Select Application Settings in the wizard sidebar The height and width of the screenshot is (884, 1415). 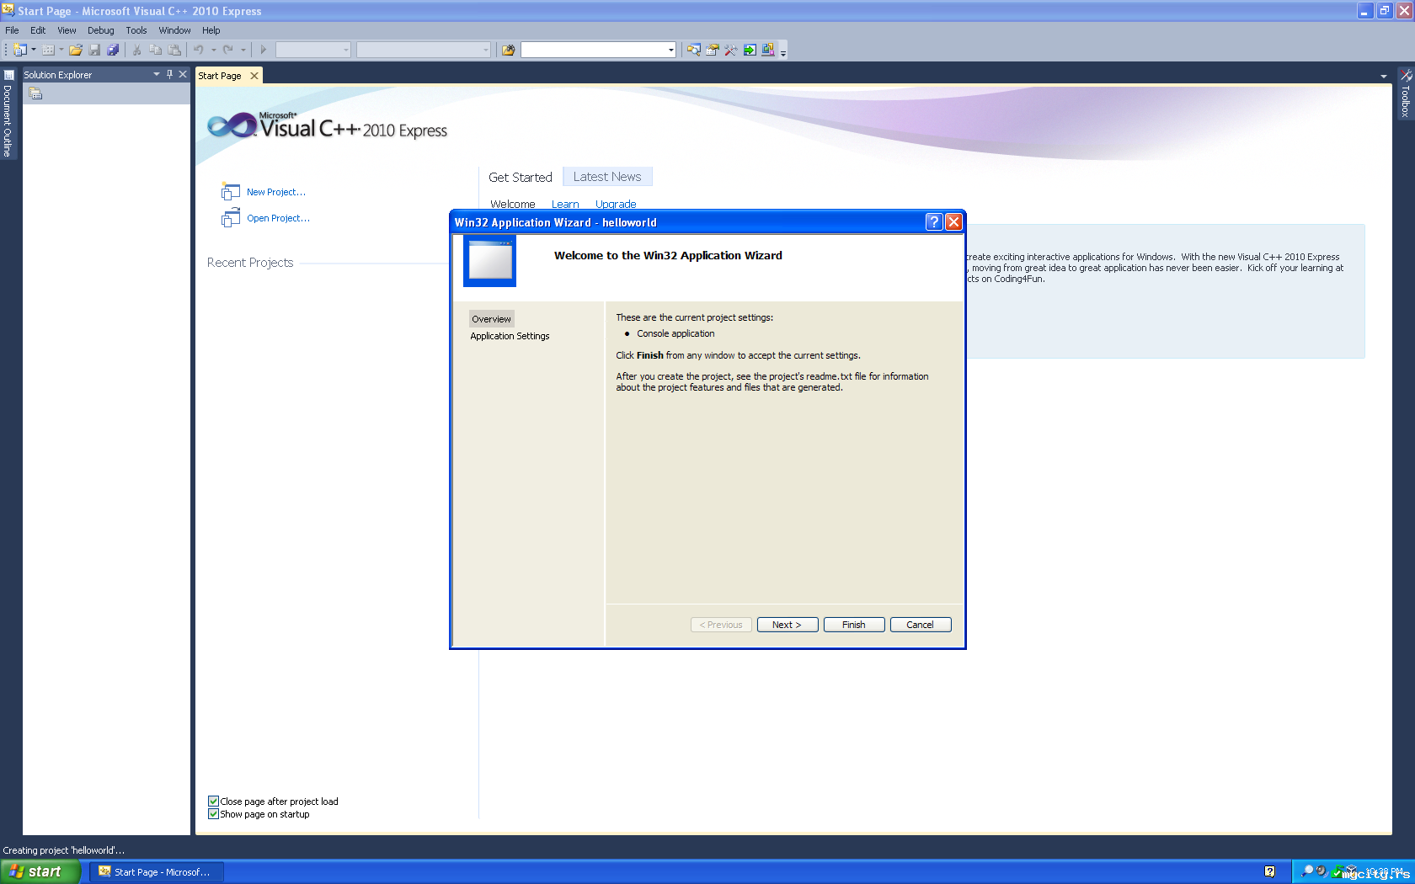pos(510,336)
